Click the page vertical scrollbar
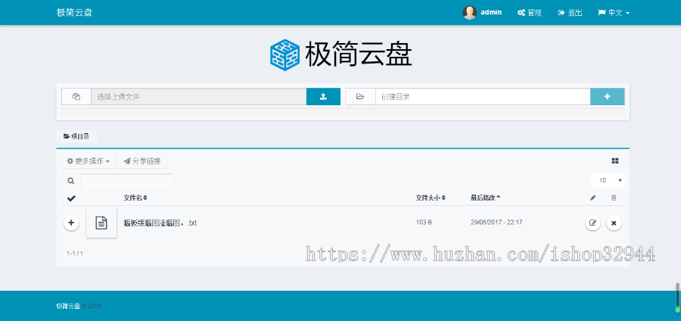The image size is (681, 321). (677, 298)
